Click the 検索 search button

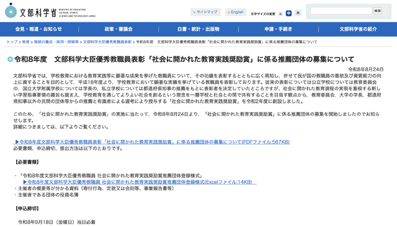pos(378,11)
